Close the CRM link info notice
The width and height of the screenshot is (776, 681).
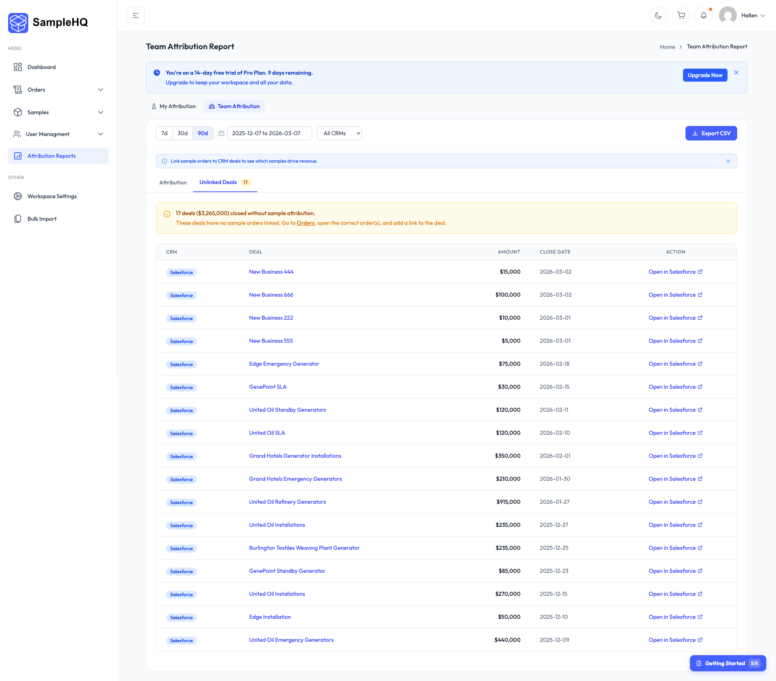pos(728,161)
